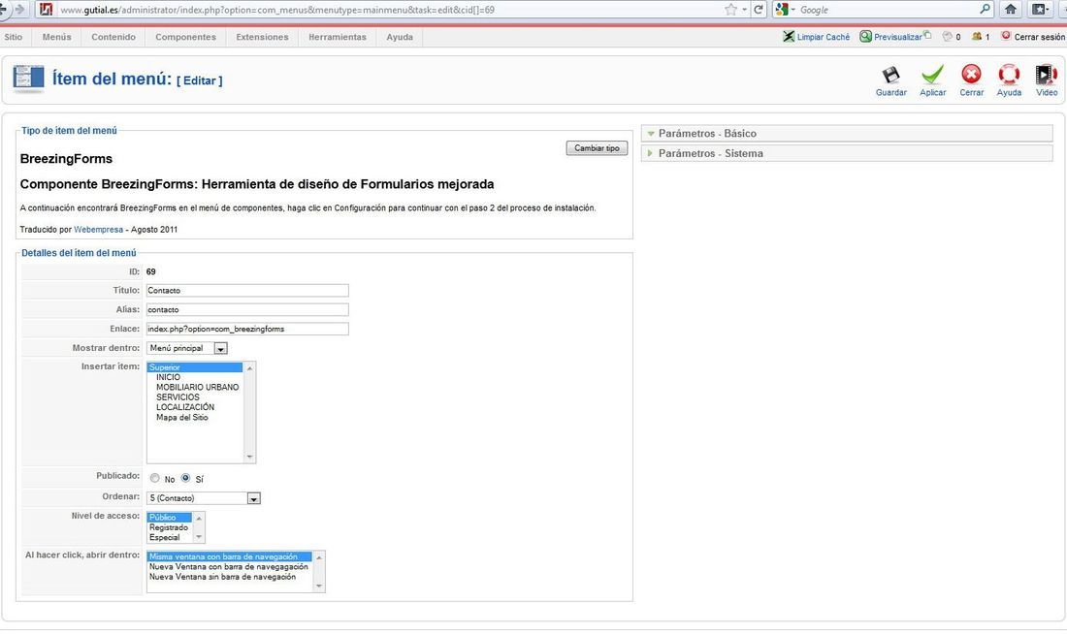Click the Insertar ítem list scrollbar
Viewport: 1067px width, 634px height.
pyautogui.click(x=249, y=412)
